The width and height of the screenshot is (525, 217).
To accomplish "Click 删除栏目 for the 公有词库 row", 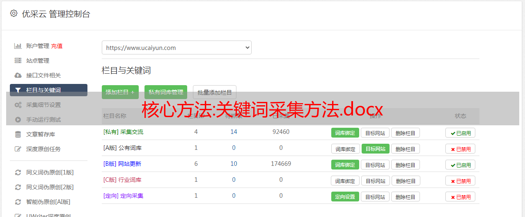I will [x=406, y=149].
